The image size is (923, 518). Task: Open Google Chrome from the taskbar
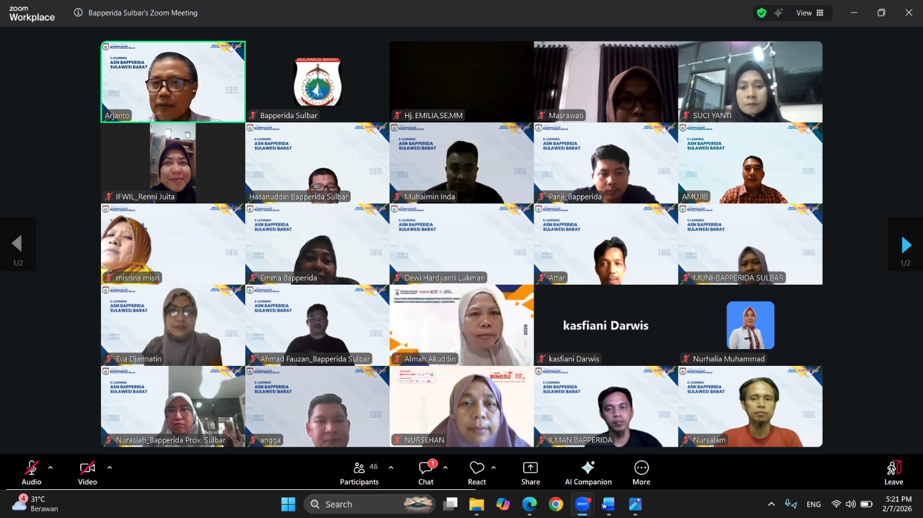click(x=556, y=504)
